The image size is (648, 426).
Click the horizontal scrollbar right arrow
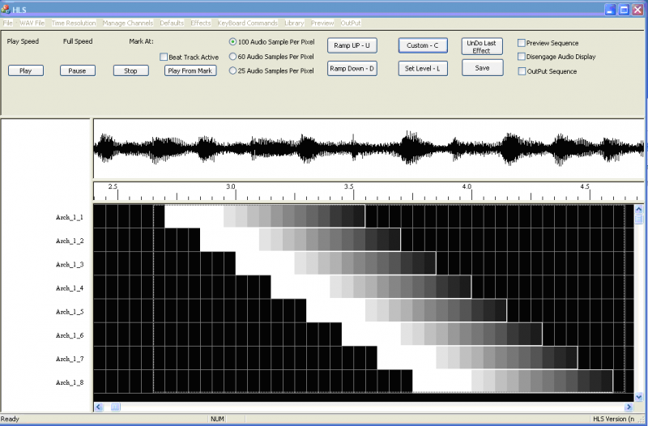pos(629,407)
